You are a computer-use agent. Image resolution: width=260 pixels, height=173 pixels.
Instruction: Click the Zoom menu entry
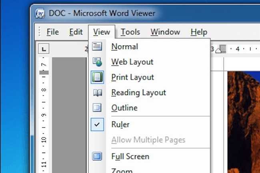pyautogui.click(x=149, y=170)
